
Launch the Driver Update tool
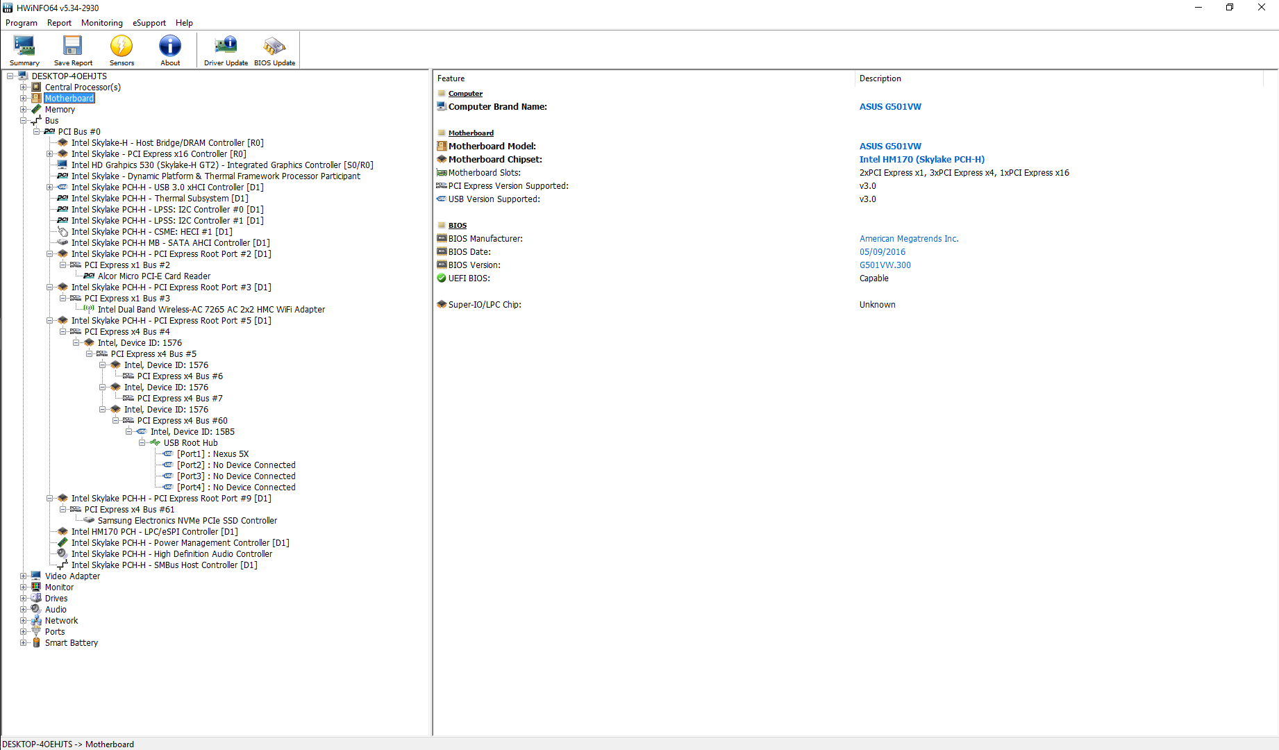(x=226, y=51)
